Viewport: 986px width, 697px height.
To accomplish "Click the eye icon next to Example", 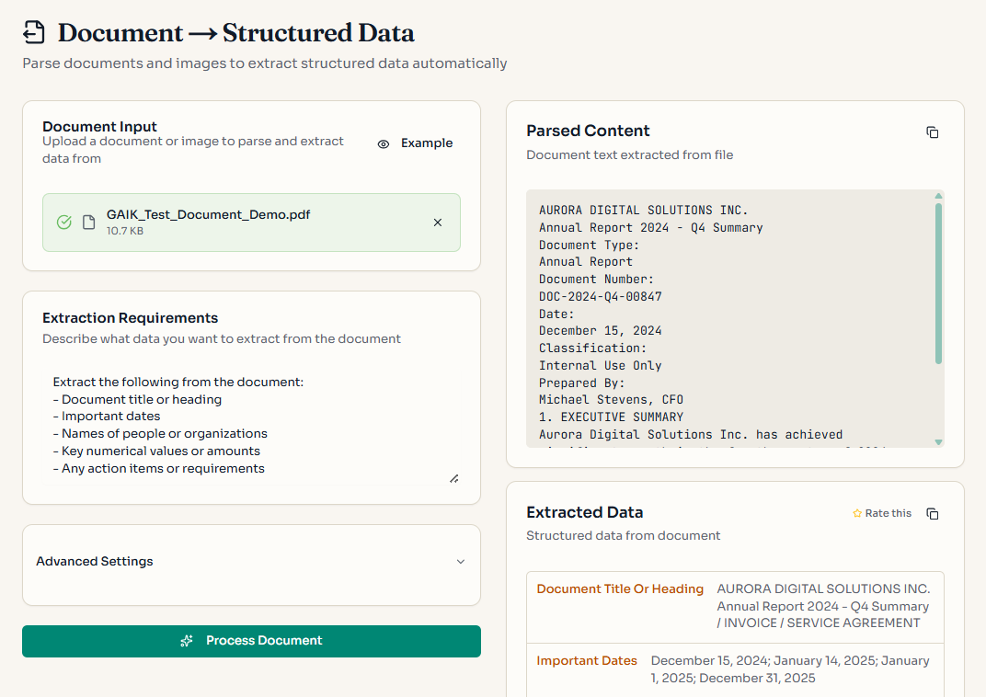I will coord(384,143).
